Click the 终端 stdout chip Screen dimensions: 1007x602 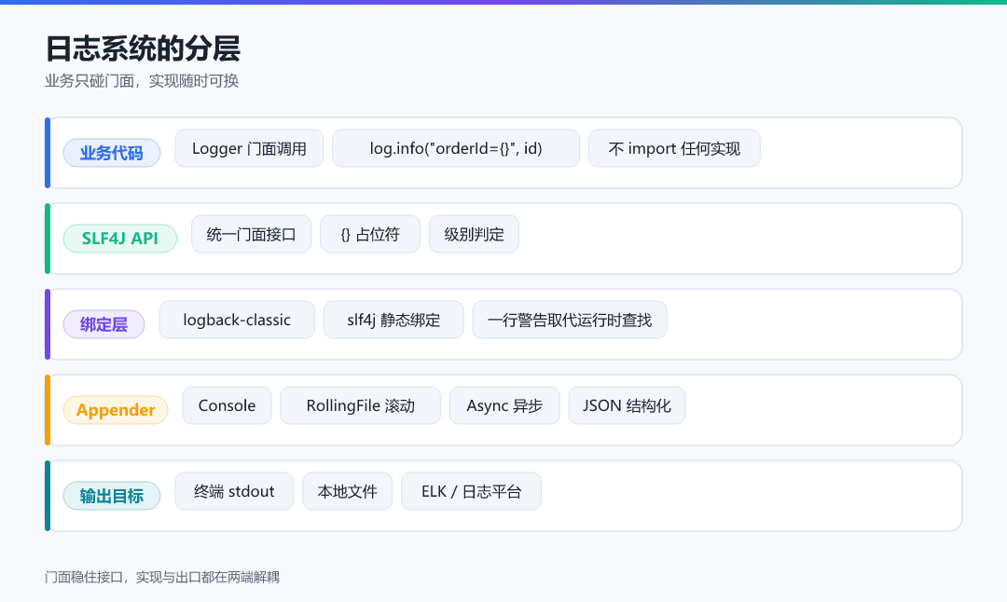point(234,492)
